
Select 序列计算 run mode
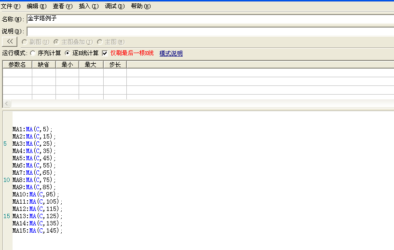click(33, 53)
